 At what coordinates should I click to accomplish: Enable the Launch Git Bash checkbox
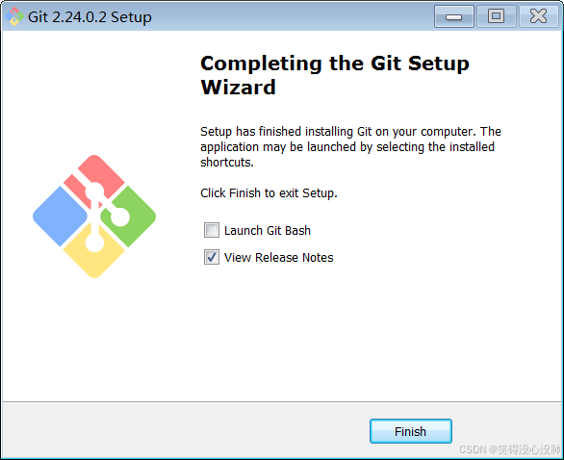point(212,230)
